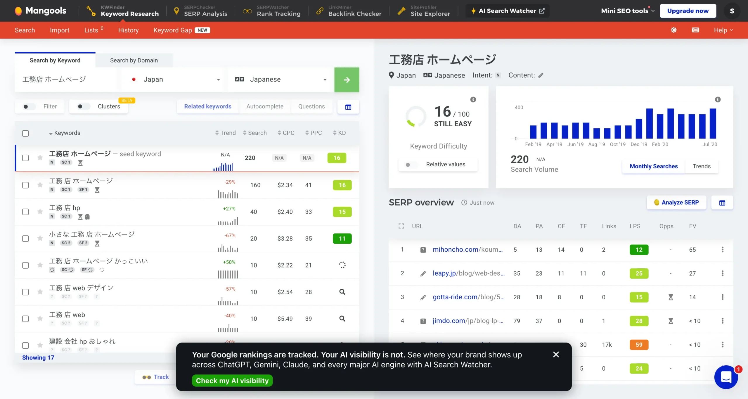The height and width of the screenshot is (399, 748).
Task: Click the Analyze SERP button
Action: coord(676,203)
